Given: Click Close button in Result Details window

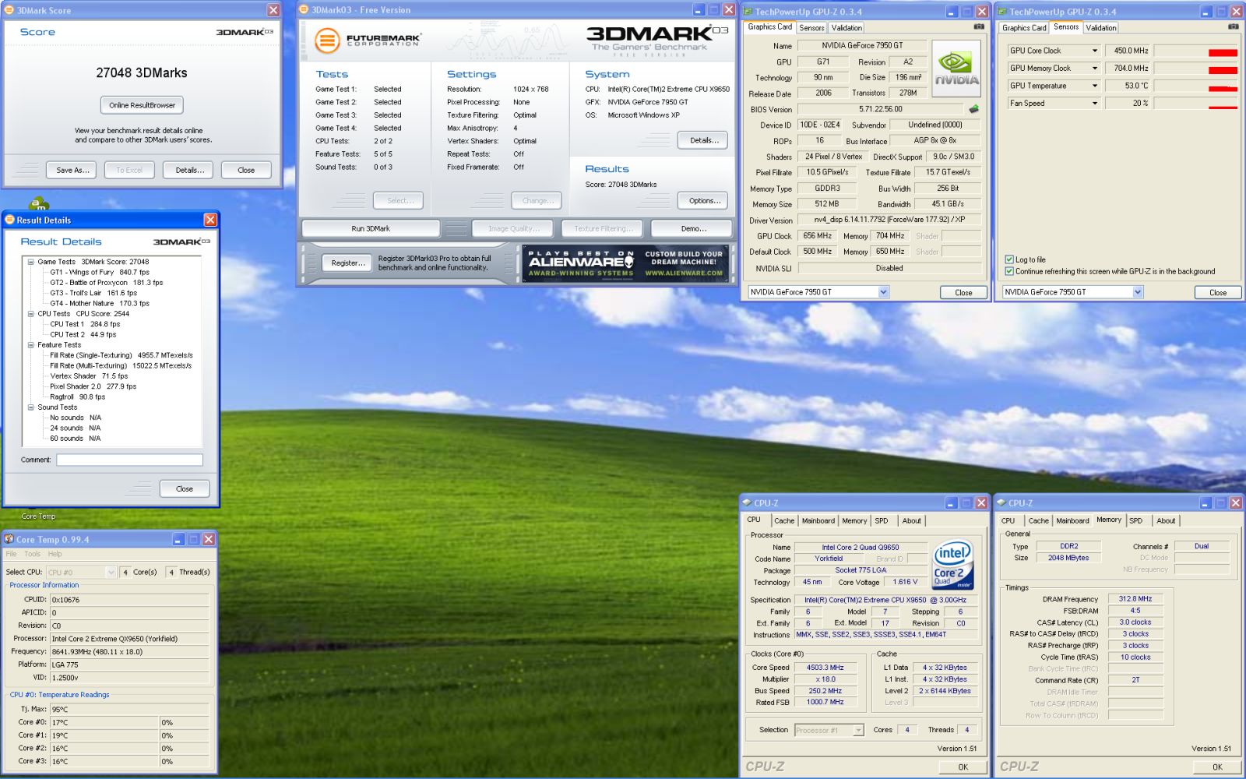Looking at the screenshot, I should pos(185,488).
